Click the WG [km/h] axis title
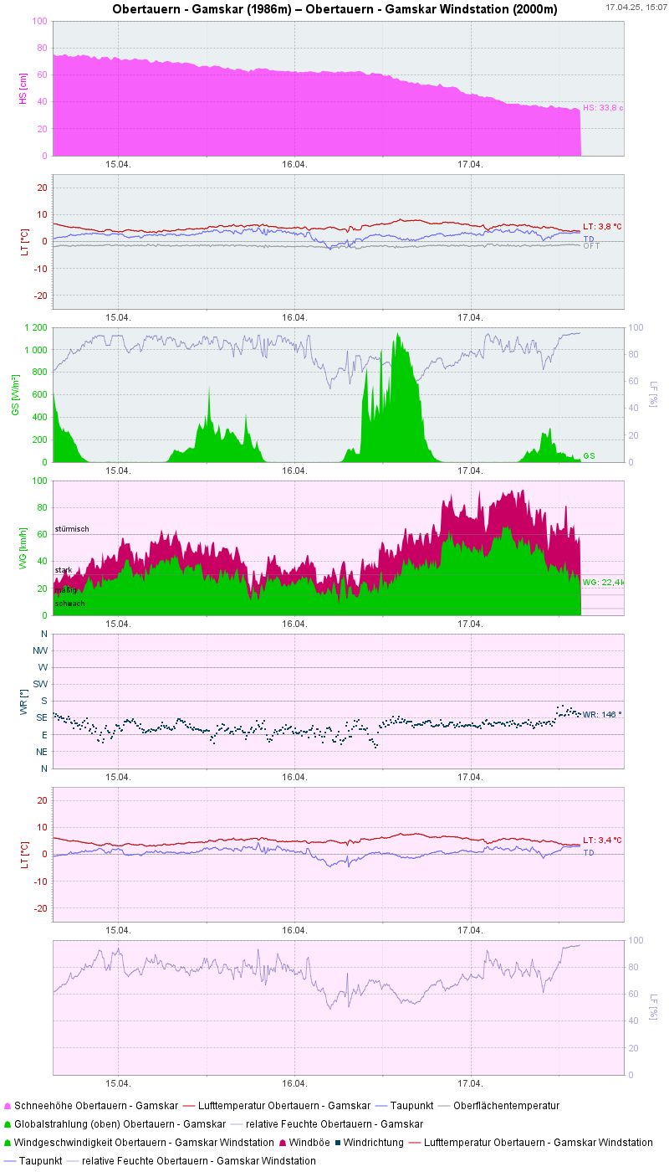Image resolution: width=669 pixels, height=1172 pixels. click(x=23, y=547)
